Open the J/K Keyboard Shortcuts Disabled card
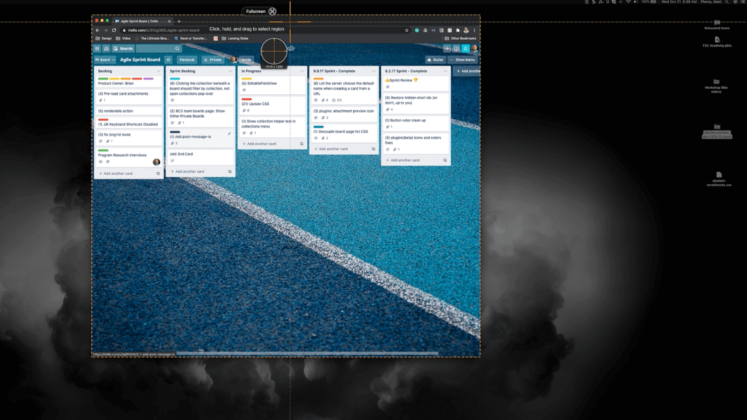 click(129, 122)
